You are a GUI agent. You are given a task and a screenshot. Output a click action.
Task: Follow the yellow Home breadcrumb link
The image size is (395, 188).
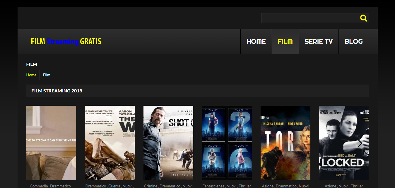click(x=31, y=75)
